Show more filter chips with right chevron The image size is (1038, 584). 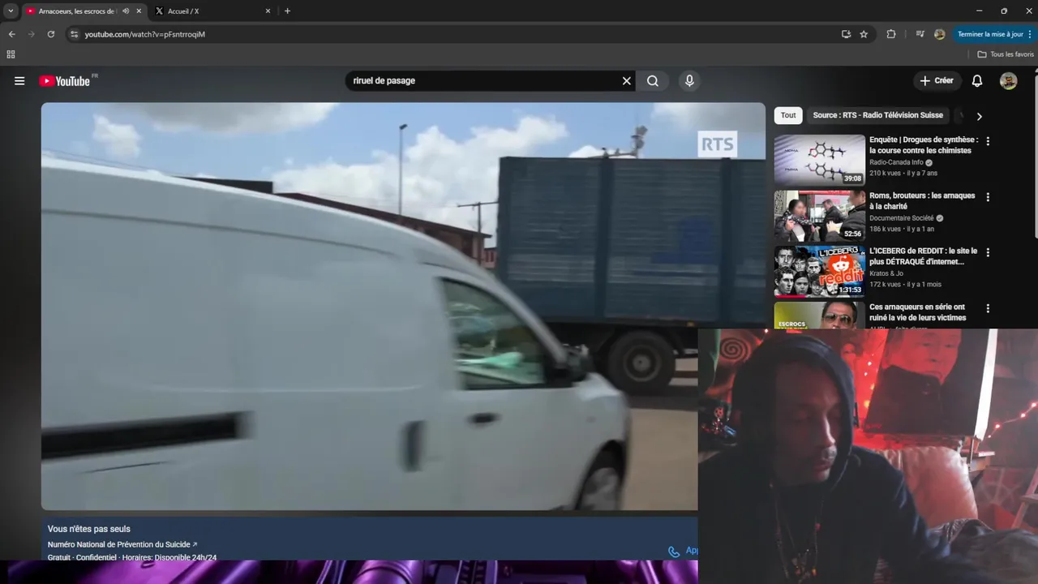pos(979,116)
